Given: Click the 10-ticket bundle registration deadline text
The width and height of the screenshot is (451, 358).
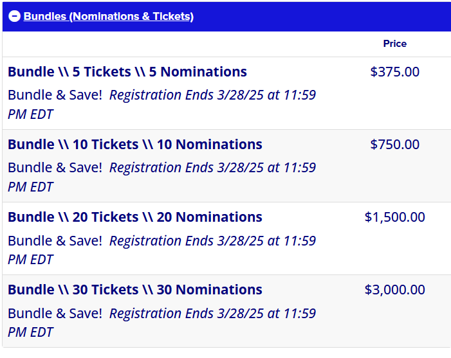Looking at the screenshot, I should (x=161, y=177).
